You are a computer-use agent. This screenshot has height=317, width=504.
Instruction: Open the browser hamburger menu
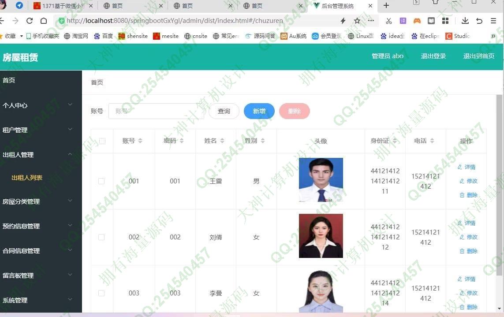coord(493,21)
